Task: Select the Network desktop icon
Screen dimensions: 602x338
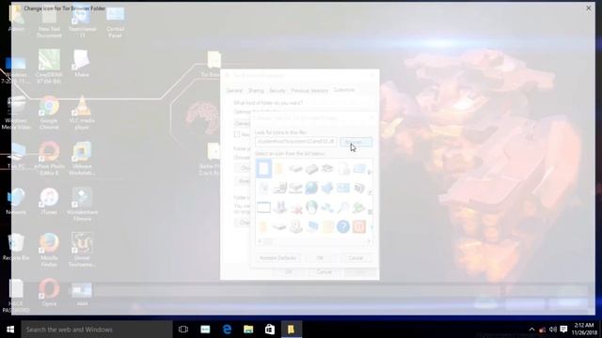Action: 16,201
